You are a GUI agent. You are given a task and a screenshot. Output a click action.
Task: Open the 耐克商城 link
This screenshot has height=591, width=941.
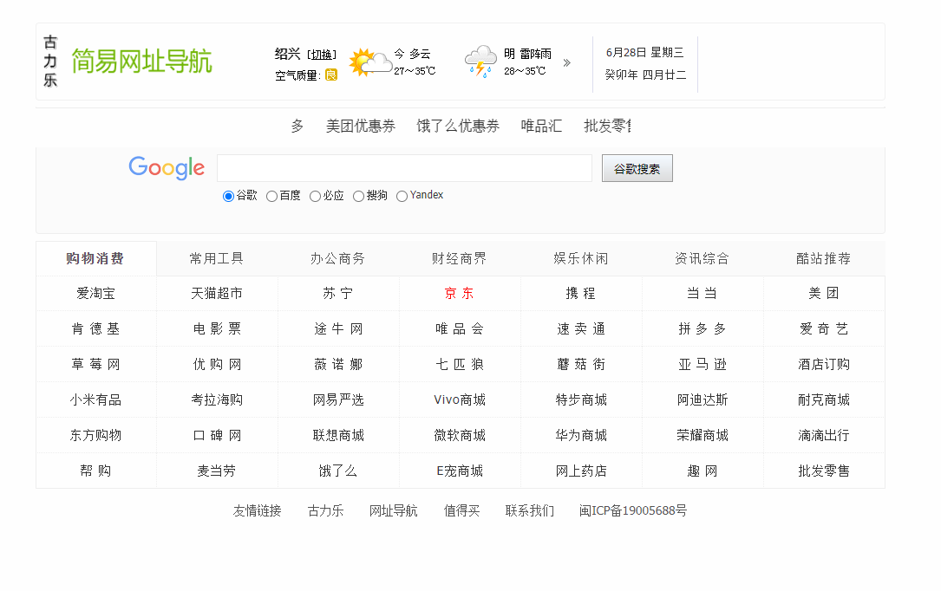pyautogui.click(x=823, y=399)
